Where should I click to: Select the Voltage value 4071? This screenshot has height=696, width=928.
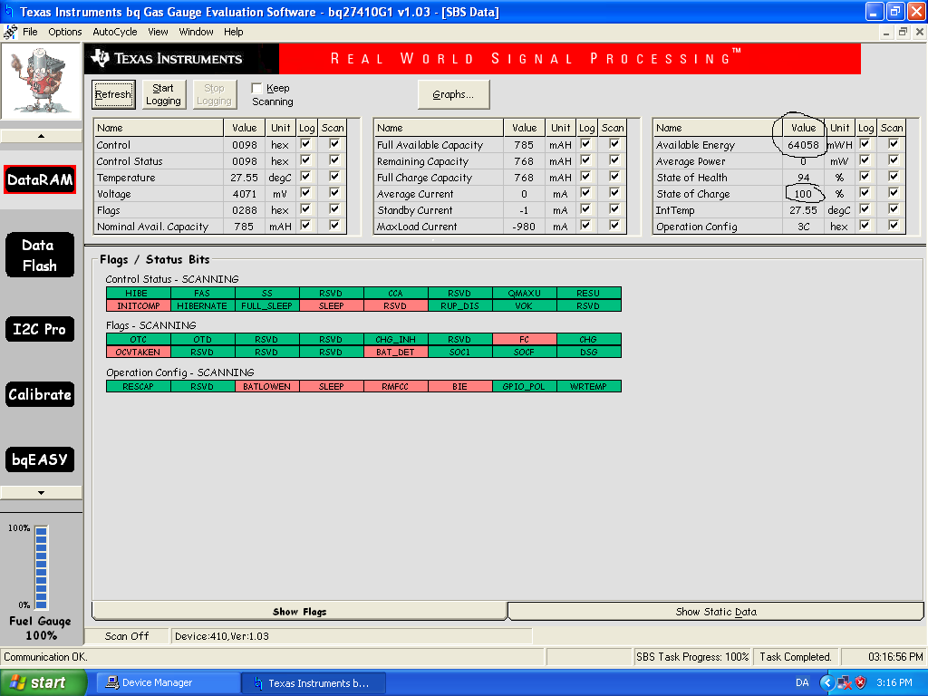coord(245,194)
